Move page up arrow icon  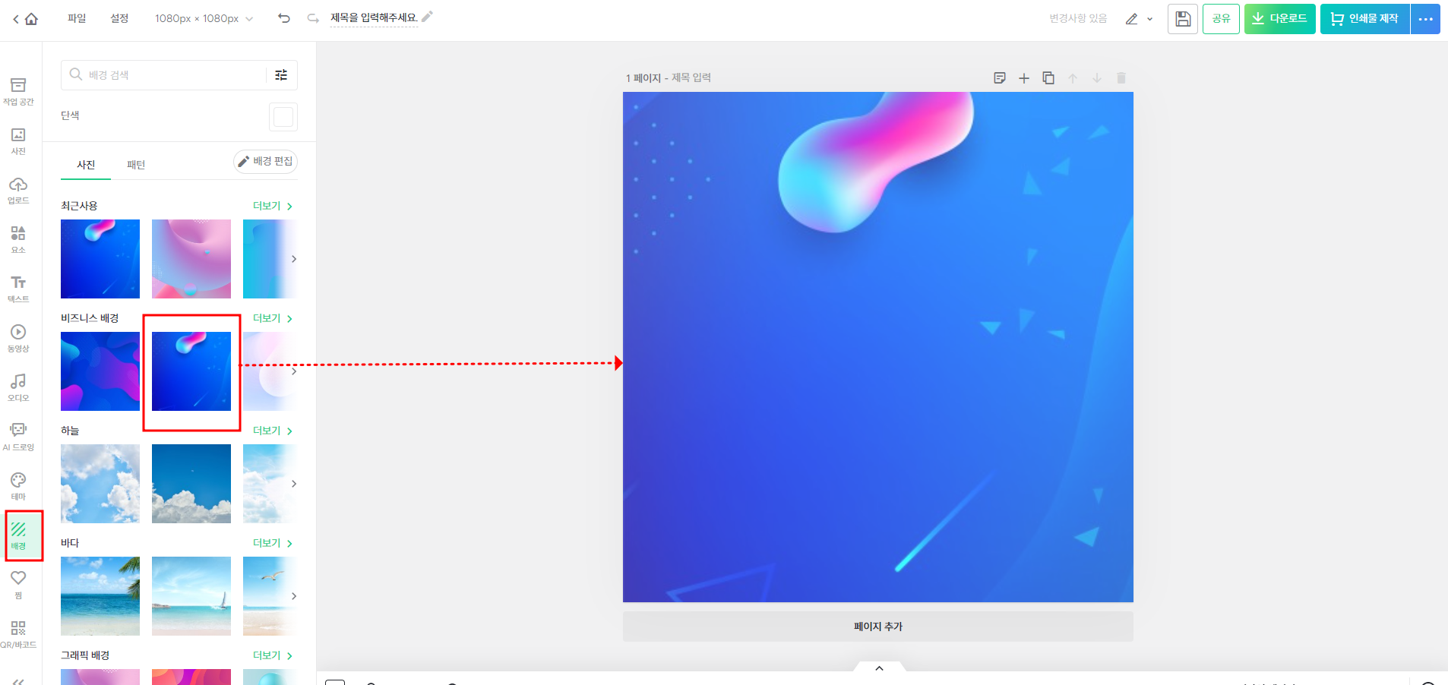pyautogui.click(x=1073, y=78)
